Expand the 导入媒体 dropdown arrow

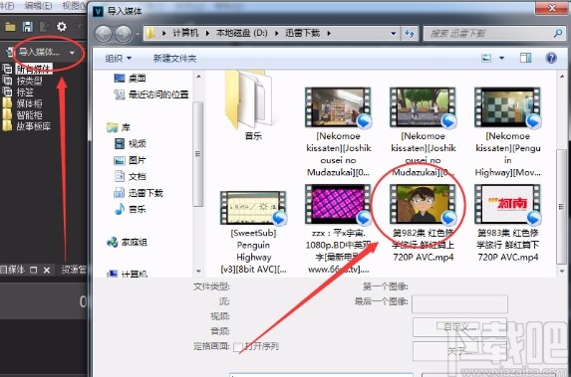72,53
